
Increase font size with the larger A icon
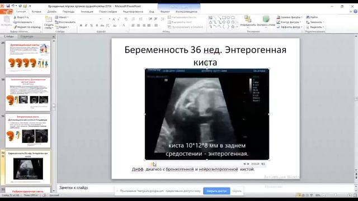[114, 19]
